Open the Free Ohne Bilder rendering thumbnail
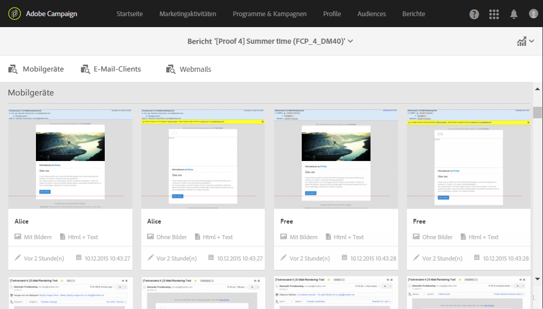This screenshot has height=309, width=543. (x=468, y=158)
